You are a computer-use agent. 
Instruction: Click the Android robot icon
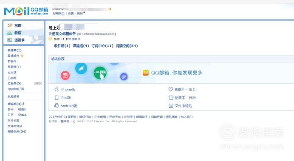[57, 106]
